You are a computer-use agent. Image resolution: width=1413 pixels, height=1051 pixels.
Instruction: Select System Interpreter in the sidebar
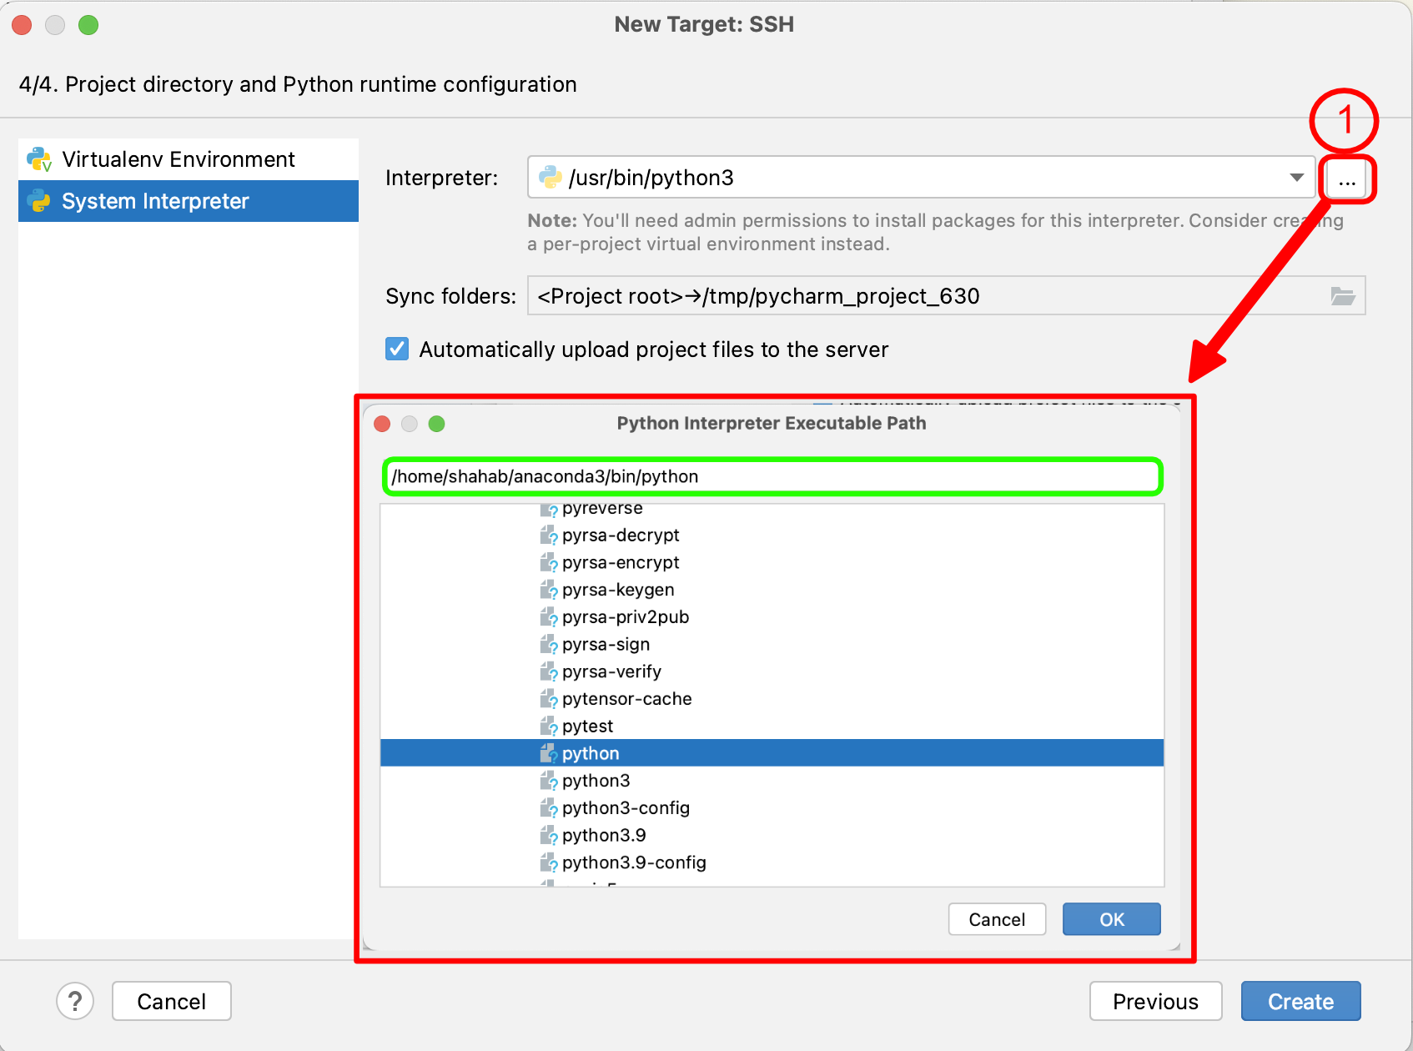tap(155, 201)
